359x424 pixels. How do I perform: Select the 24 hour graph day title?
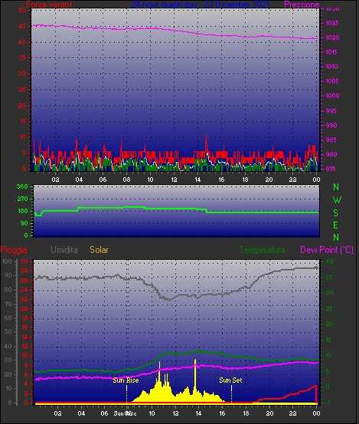coord(201,5)
